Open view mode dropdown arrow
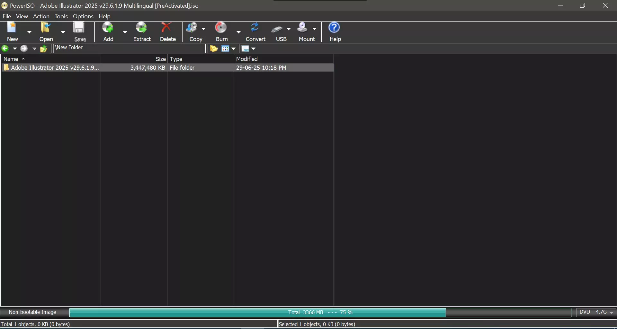 click(x=234, y=49)
